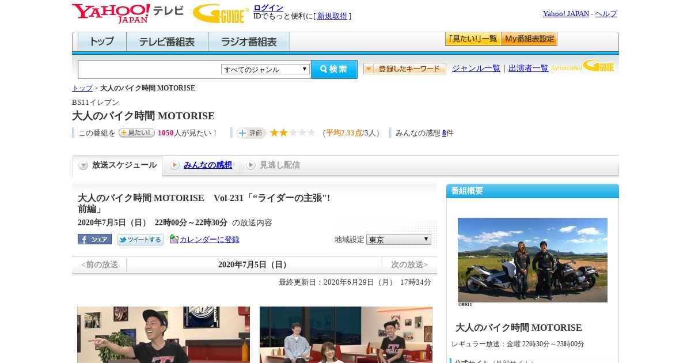
Task: Click the 平均2.33点 average score text
Action: (344, 133)
